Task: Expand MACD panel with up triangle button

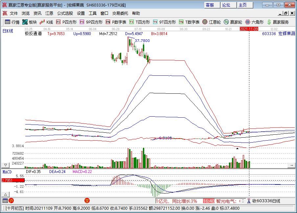Action: point(6,194)
